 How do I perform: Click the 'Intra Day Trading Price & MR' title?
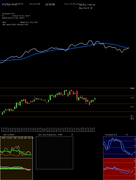pos(50,135)
